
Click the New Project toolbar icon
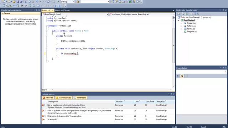(x=4, y=2)
